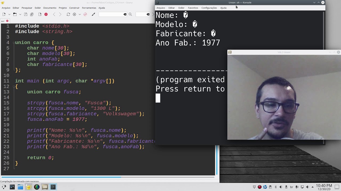Click Show Desktop button at the panel end
Screen dimensions: 341x191
coord(337,187)
